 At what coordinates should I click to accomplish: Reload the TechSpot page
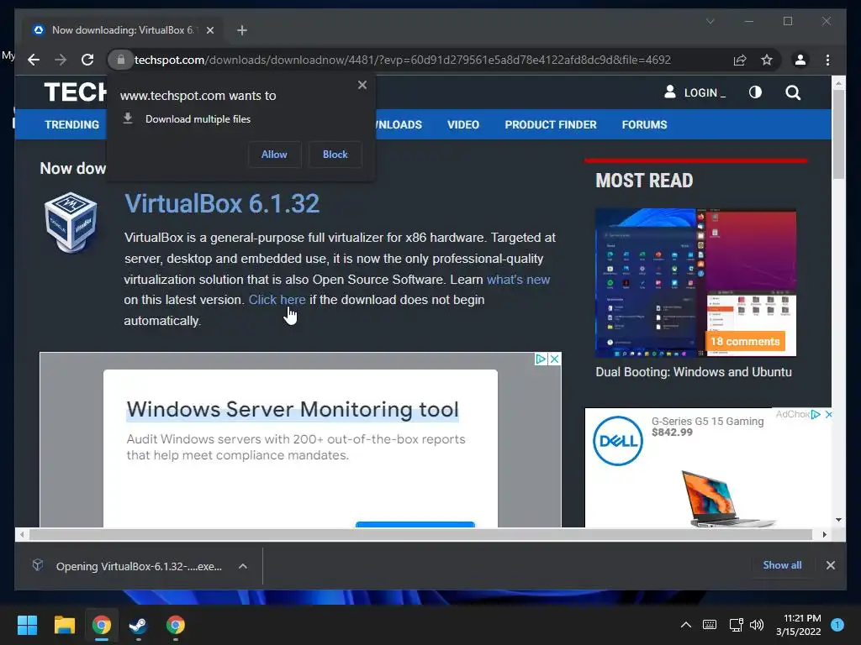[87, 60]
